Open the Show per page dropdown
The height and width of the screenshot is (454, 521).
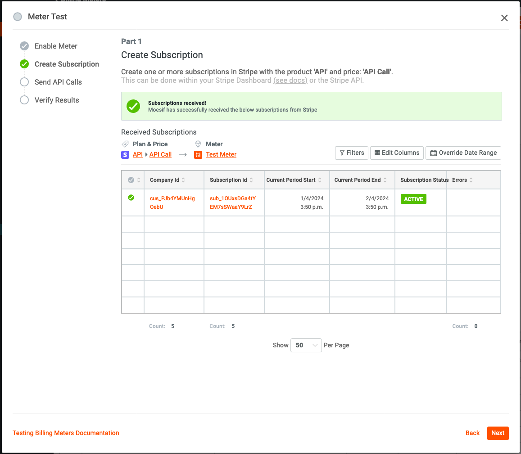(x=306, y=345)
